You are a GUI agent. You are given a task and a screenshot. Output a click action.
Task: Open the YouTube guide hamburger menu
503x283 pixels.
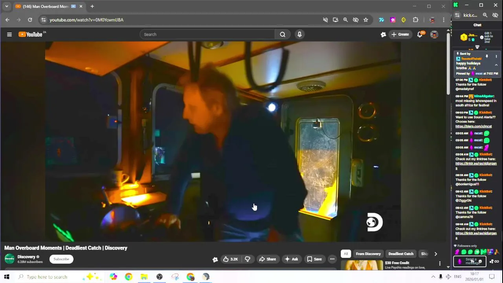click(9, 35)
